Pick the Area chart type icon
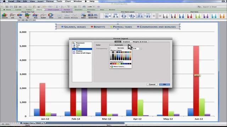This screenshot has height=127, width=227. (x=35, y=15)
